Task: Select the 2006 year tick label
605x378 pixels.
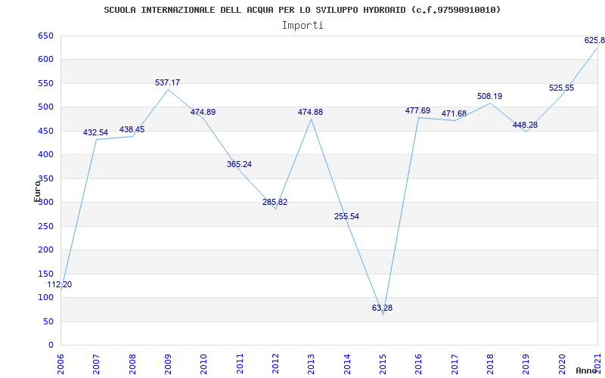Action: tap(60, 364)
